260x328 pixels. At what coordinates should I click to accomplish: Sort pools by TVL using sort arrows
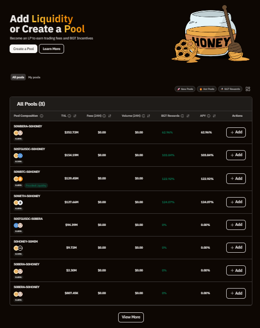point(75,116)
